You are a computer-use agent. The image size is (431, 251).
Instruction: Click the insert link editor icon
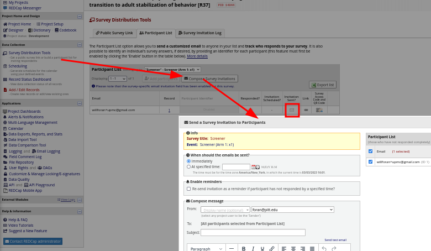[x=271, y=249]
